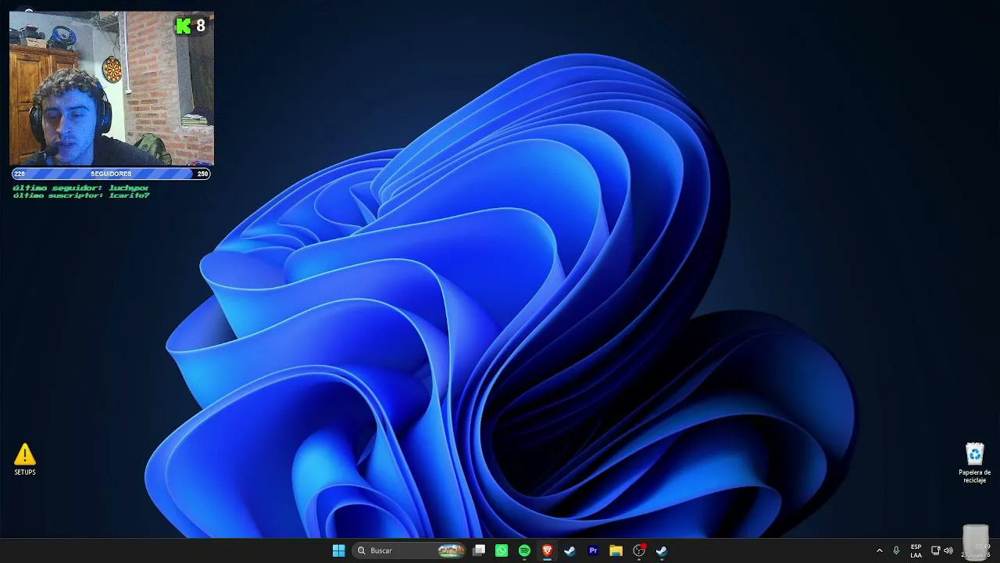Click the volume speaker tray icon
Viewport: 1000px width, 563px height.
(x=948, y=550)
